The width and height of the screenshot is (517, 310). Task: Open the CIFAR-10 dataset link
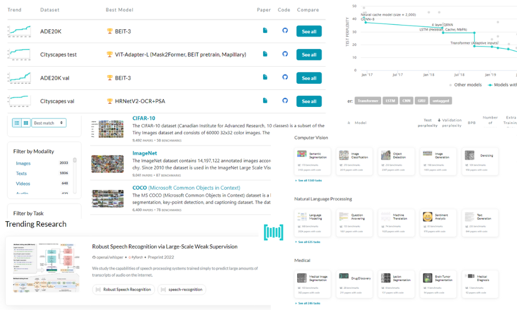tap(144, 118)
